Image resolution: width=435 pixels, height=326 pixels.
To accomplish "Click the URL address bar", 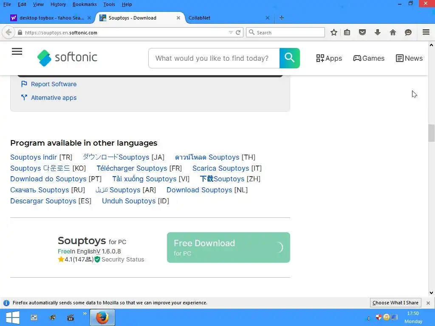I will point(125,32).
